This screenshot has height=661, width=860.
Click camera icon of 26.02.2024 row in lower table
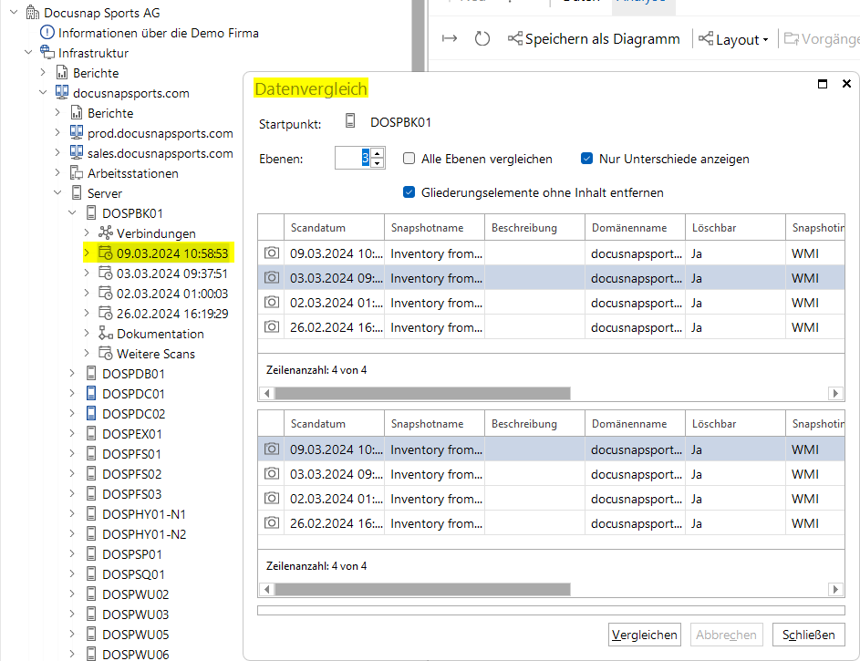[x=272, y=523]
